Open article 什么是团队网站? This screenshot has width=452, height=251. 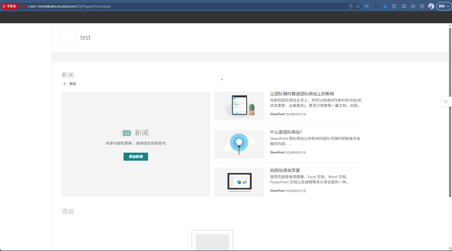click(x=286, y=132)
